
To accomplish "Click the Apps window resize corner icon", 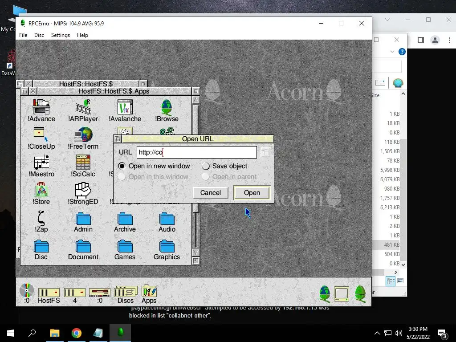I will 196,261.
